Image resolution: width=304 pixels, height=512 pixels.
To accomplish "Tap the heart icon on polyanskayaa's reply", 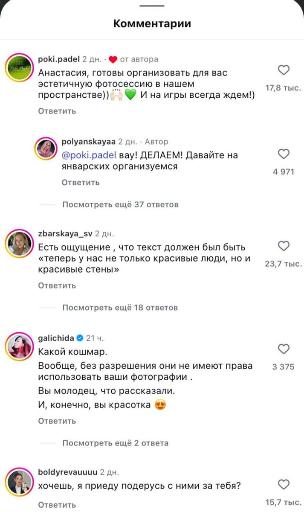I will pos(284,154).
